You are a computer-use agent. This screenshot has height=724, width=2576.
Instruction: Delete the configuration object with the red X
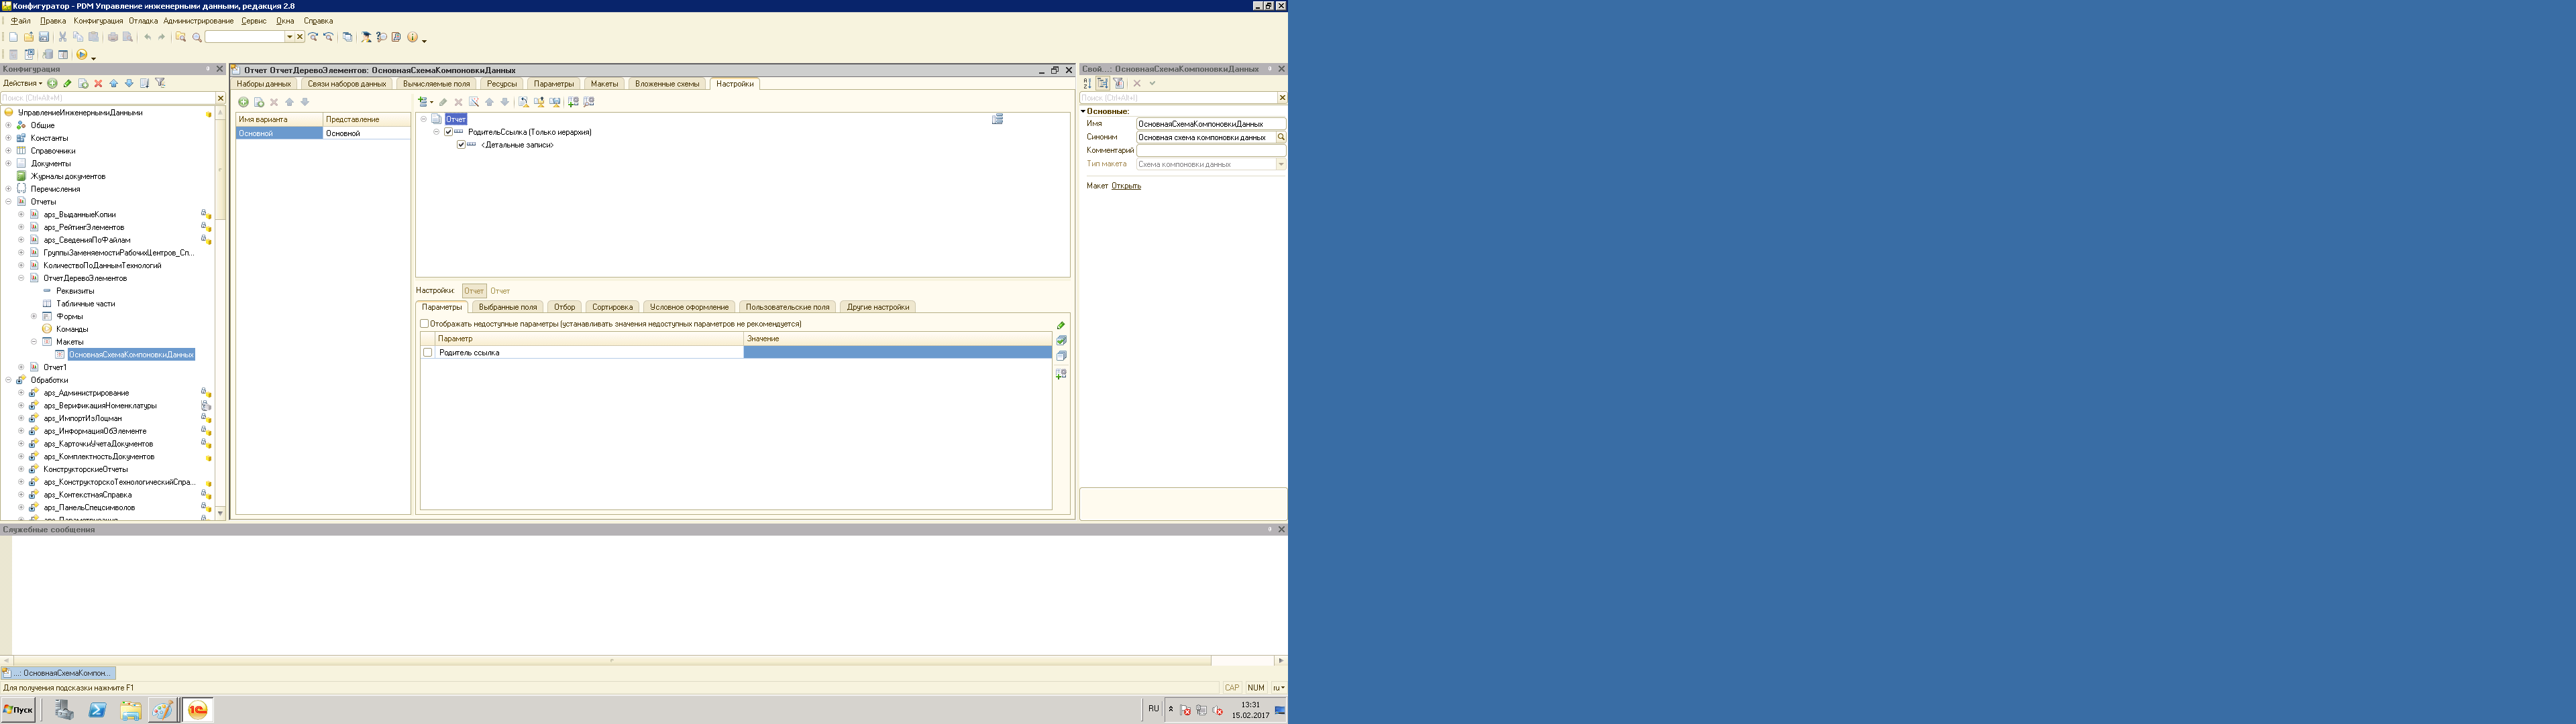[98, 83]
